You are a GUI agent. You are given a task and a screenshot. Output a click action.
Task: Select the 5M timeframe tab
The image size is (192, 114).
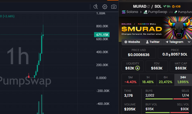click(130, 80)
